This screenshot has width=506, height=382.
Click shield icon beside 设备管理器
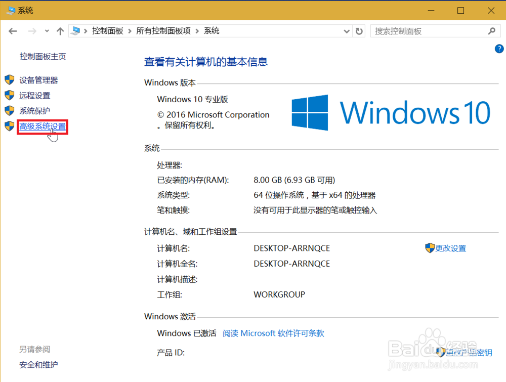pos(10,80)
